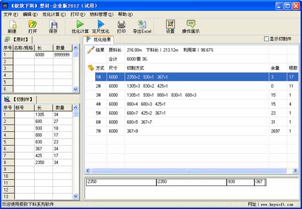Image resolution: width=302 pixels, height=209 pixels.
Task: Start 定尺优化 using the blue play icon
Action: [x=101, y=24]
